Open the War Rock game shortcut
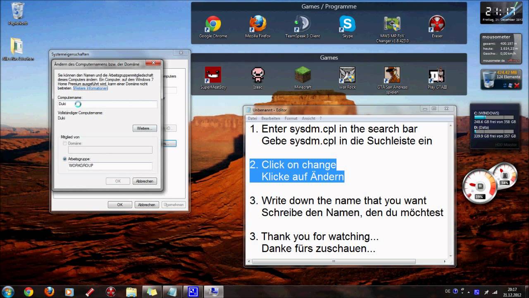Screen dimensions: 529x298 point(347,78)
